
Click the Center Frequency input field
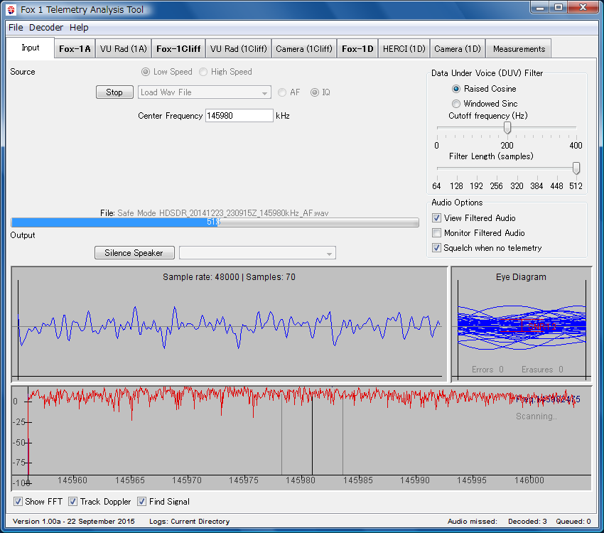coord(239,116)
